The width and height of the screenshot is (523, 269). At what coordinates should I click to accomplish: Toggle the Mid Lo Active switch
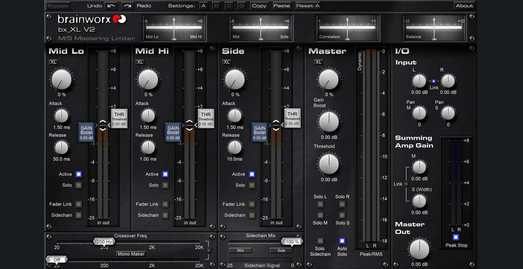79,174
